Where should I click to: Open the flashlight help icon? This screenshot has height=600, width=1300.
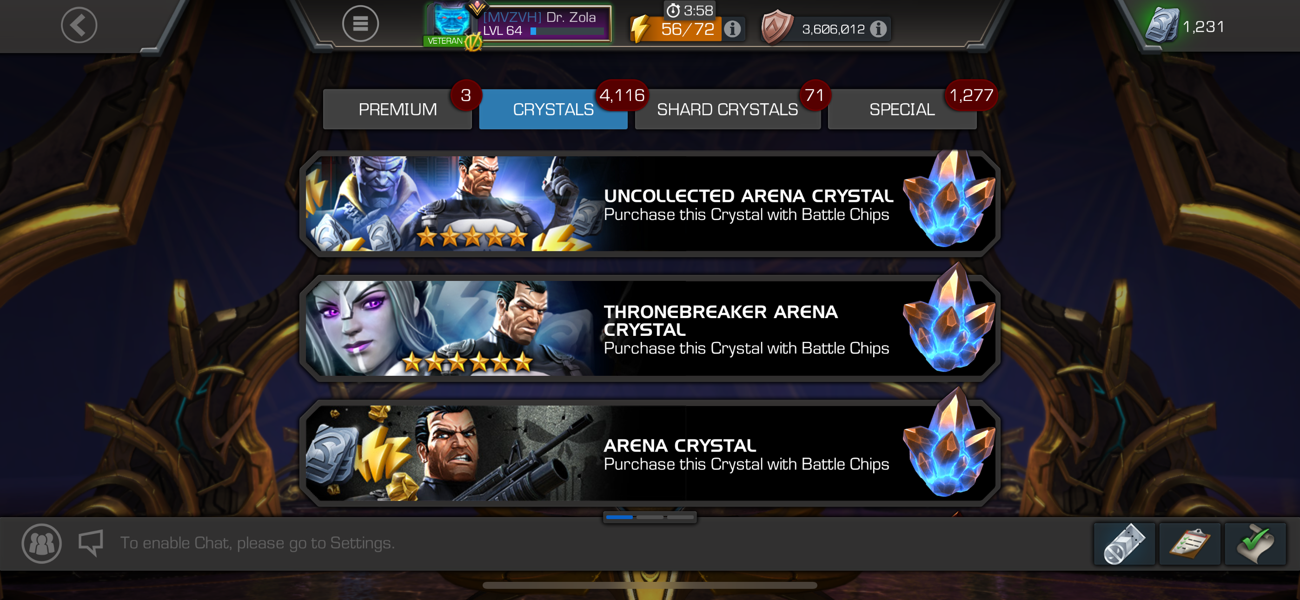1124,544
